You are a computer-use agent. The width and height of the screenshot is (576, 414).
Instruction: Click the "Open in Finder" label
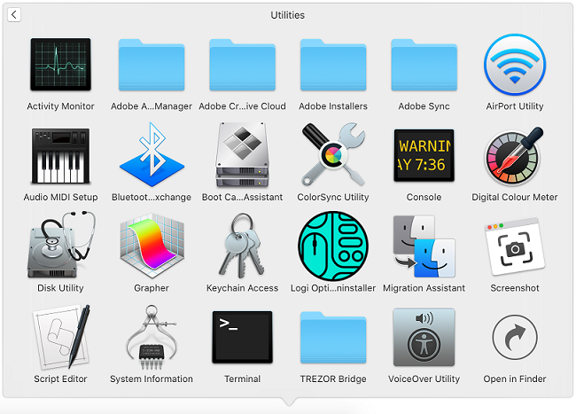515,379
